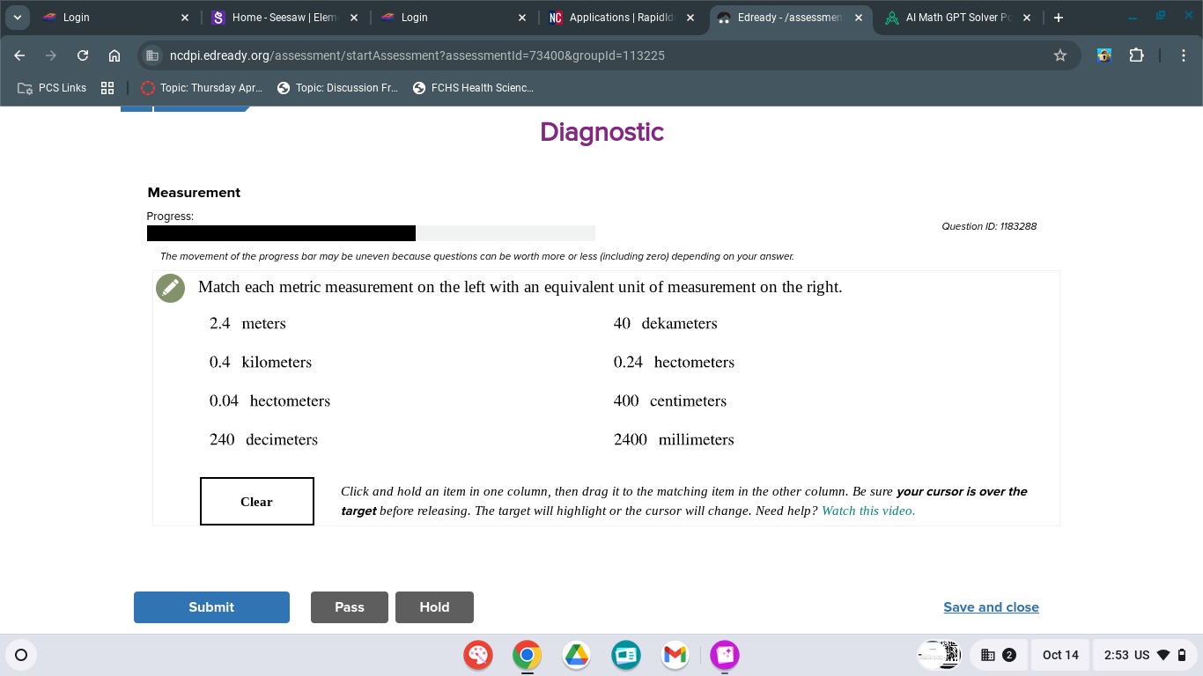Switch to the Applications RapidIdentity tab
The height and width of the screenshot is (676, 1203).
[x=621, y=18]
